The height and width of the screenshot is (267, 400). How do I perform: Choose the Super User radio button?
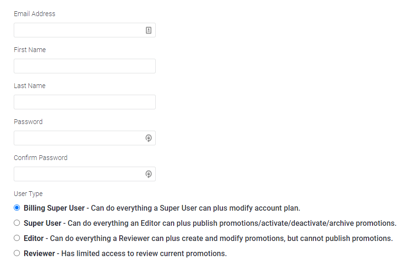(x=17, y=223)
